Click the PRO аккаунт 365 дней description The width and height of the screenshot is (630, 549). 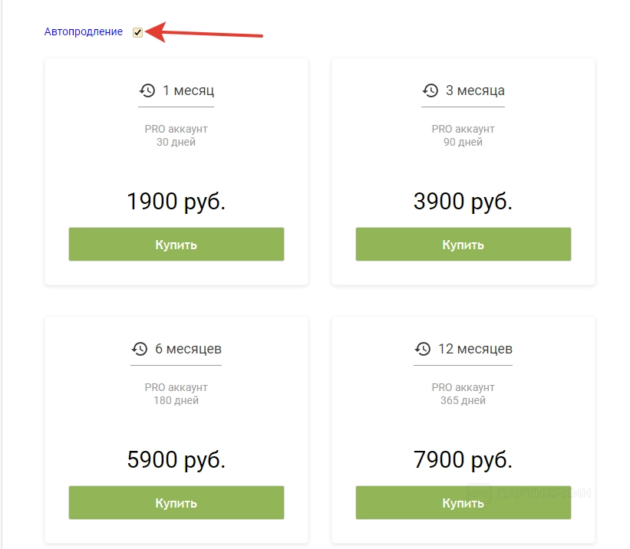463,394
